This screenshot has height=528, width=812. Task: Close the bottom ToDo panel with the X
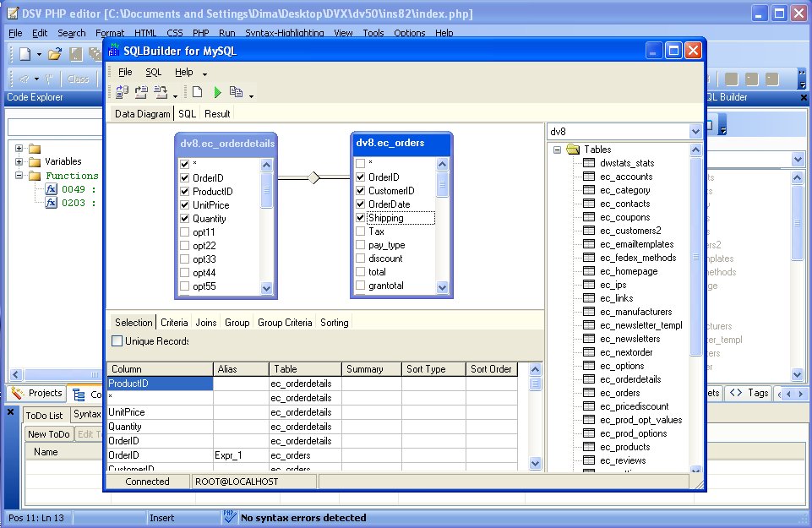[x=10, y=412]
